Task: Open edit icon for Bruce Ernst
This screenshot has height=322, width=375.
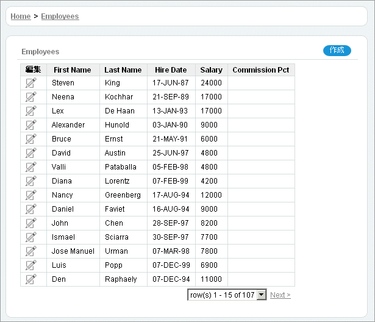Action: [31, 139]
